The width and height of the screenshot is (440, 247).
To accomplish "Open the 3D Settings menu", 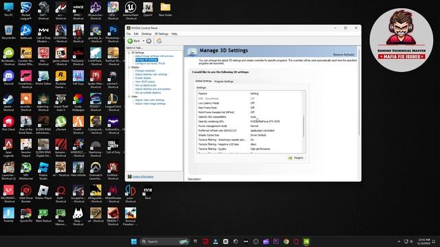I will [x=162, y=34].
